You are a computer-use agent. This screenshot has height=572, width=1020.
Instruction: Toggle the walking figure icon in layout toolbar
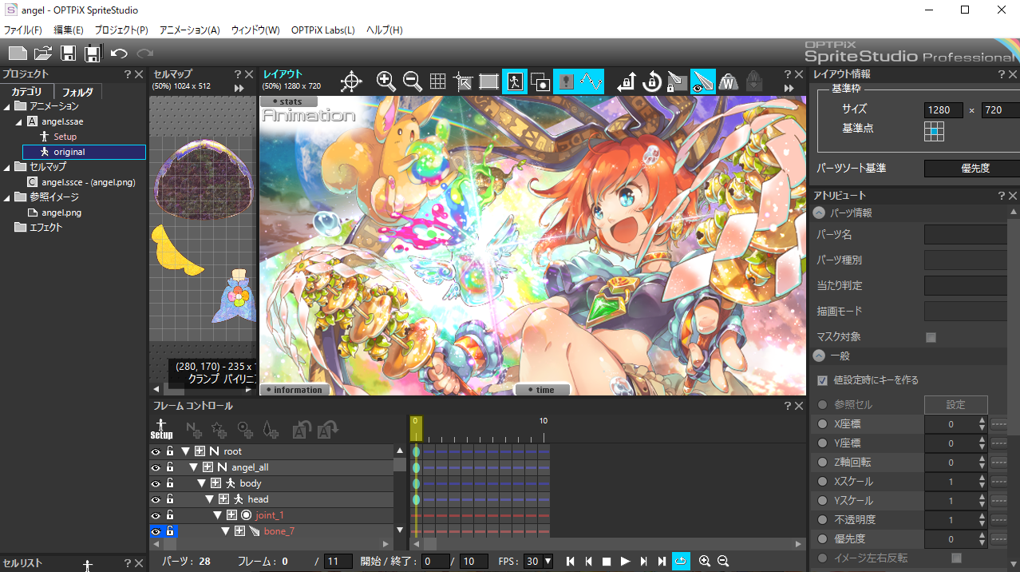(514, 81)
